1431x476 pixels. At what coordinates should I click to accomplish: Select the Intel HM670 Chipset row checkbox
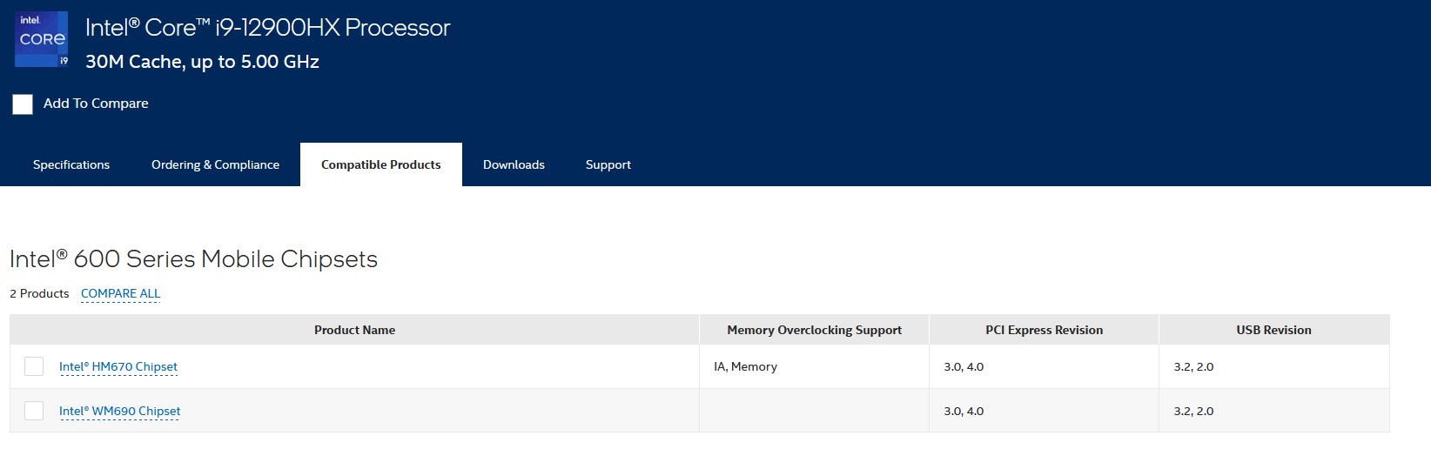pos(34,366)
